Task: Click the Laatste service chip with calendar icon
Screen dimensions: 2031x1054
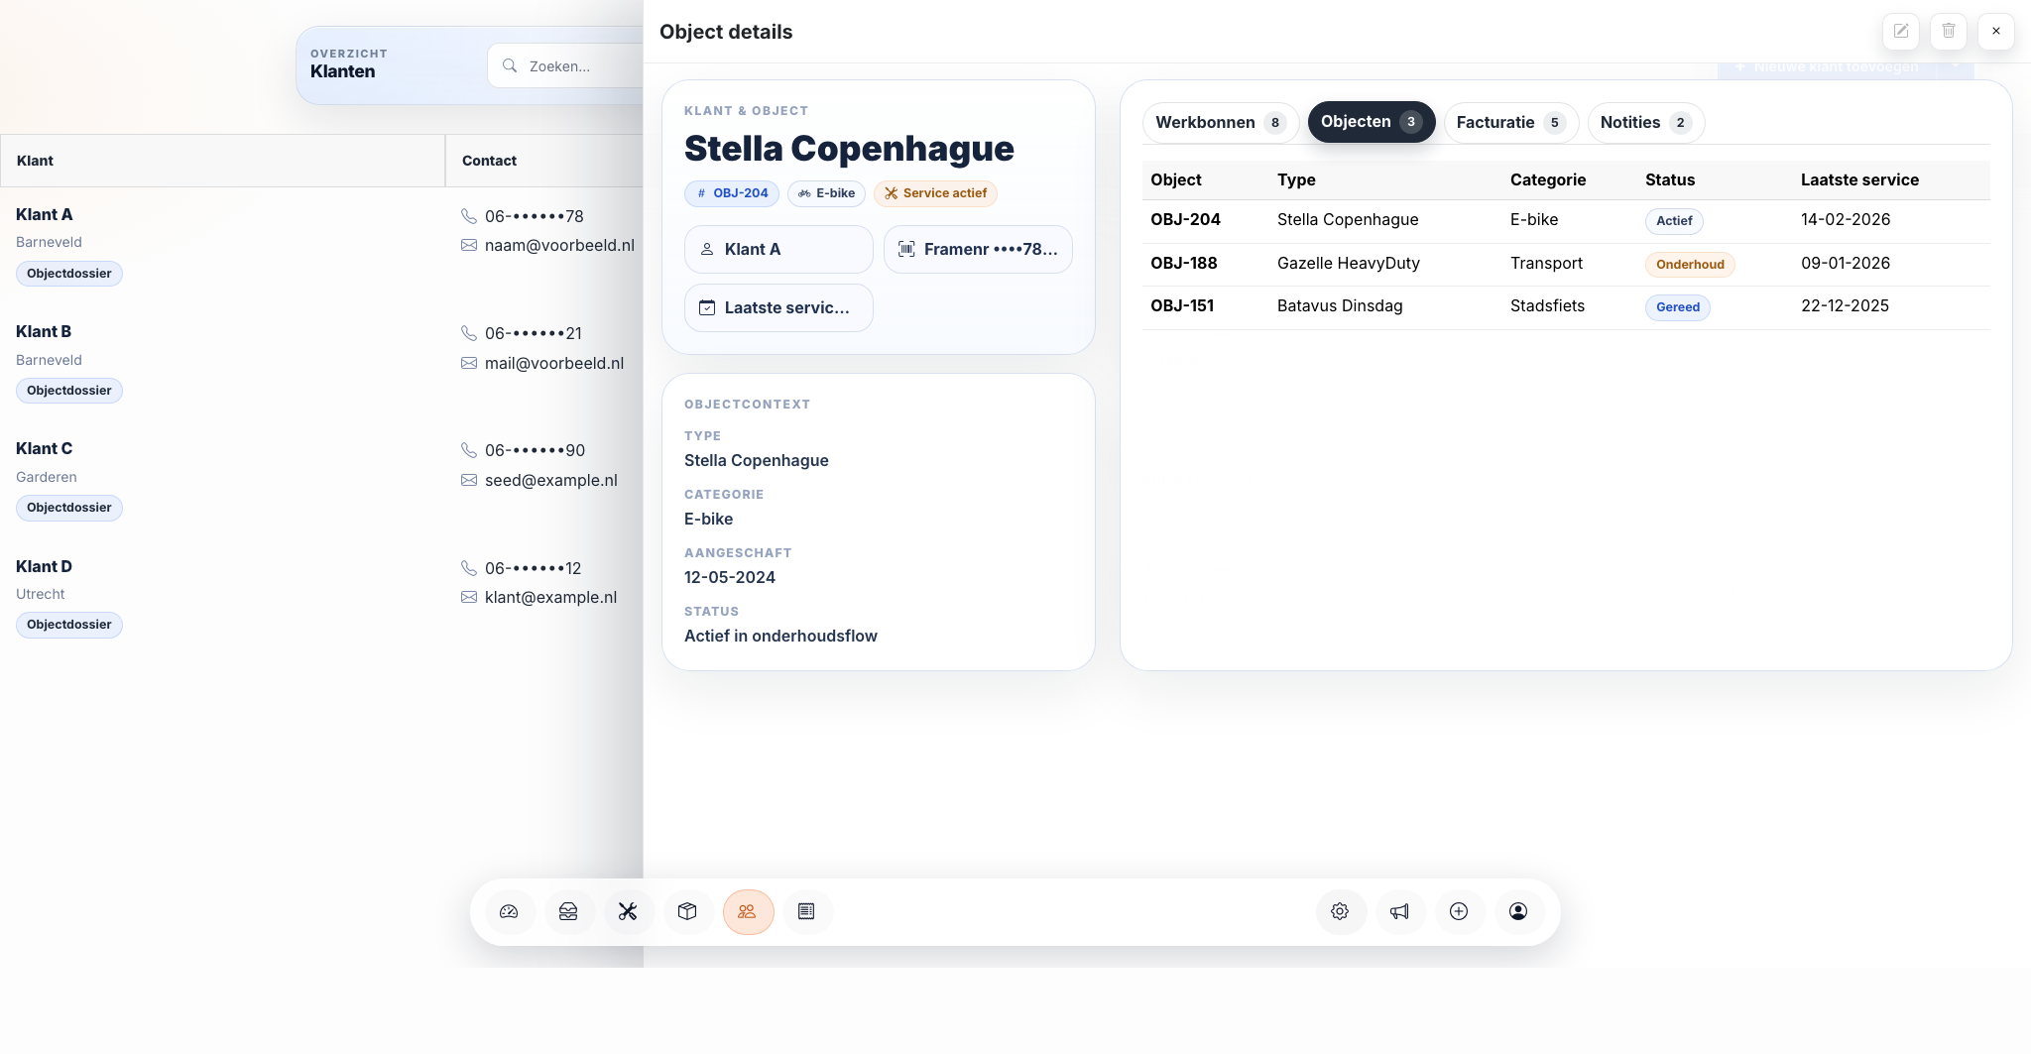Action: pyautogui.click(x=778, y=307)
